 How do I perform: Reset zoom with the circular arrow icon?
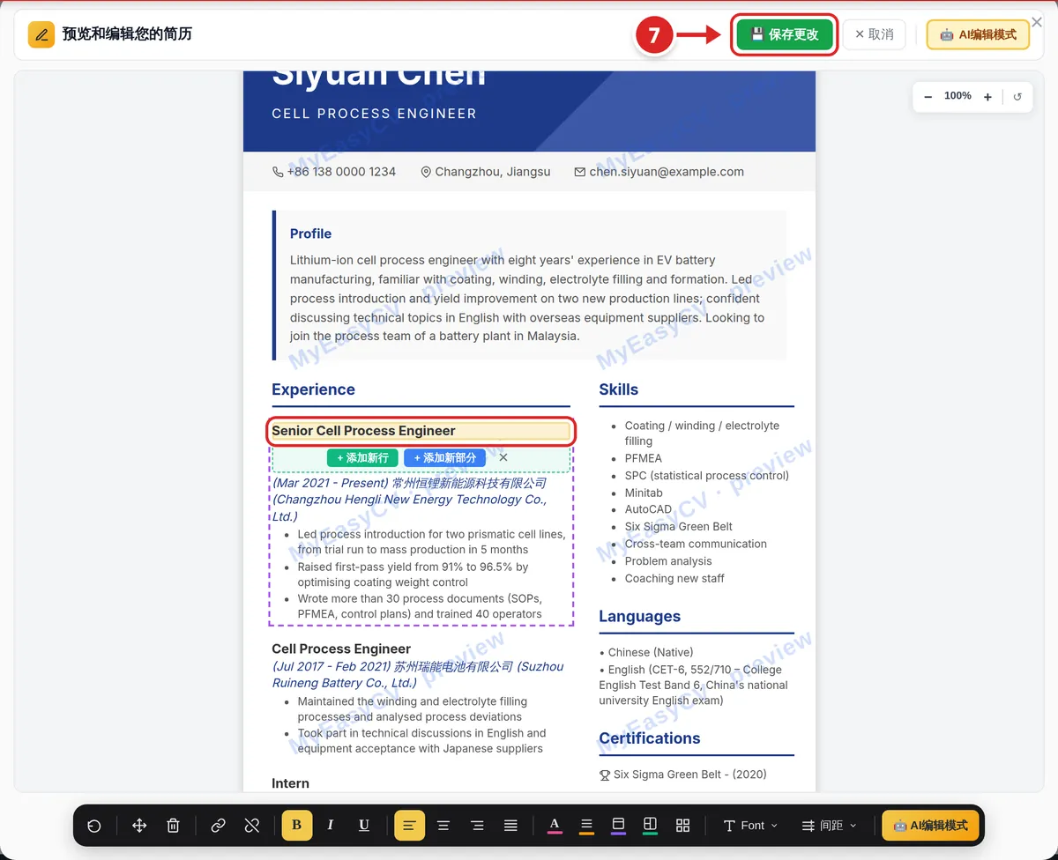tap(1017, 97)
